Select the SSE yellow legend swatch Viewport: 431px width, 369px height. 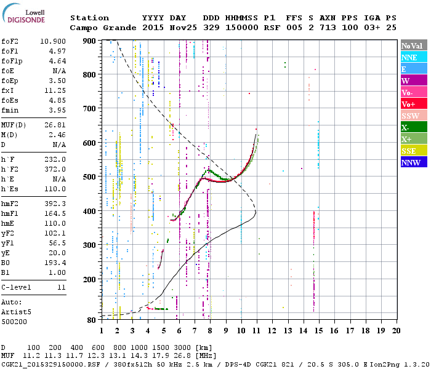[414, 151]
